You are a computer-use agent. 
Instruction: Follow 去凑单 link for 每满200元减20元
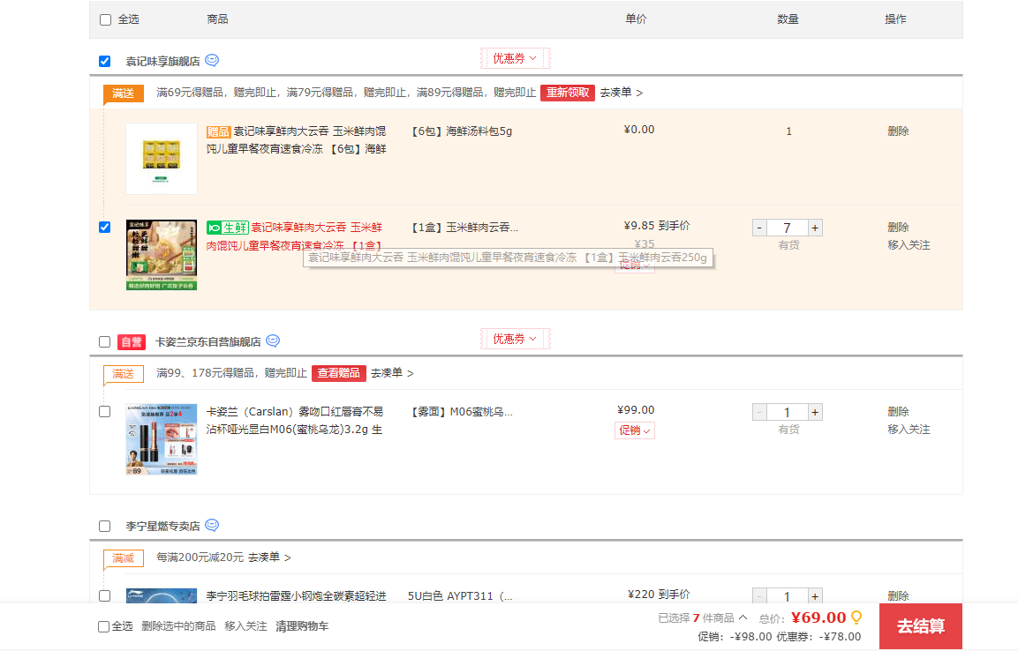pos(269,557)
